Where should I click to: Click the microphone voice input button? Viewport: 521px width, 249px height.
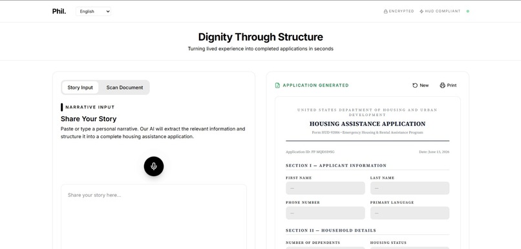click(153, 166)
